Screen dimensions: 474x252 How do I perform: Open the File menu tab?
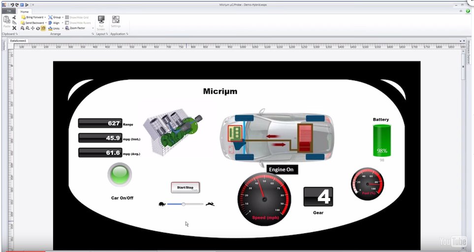[x=9, y=11]
